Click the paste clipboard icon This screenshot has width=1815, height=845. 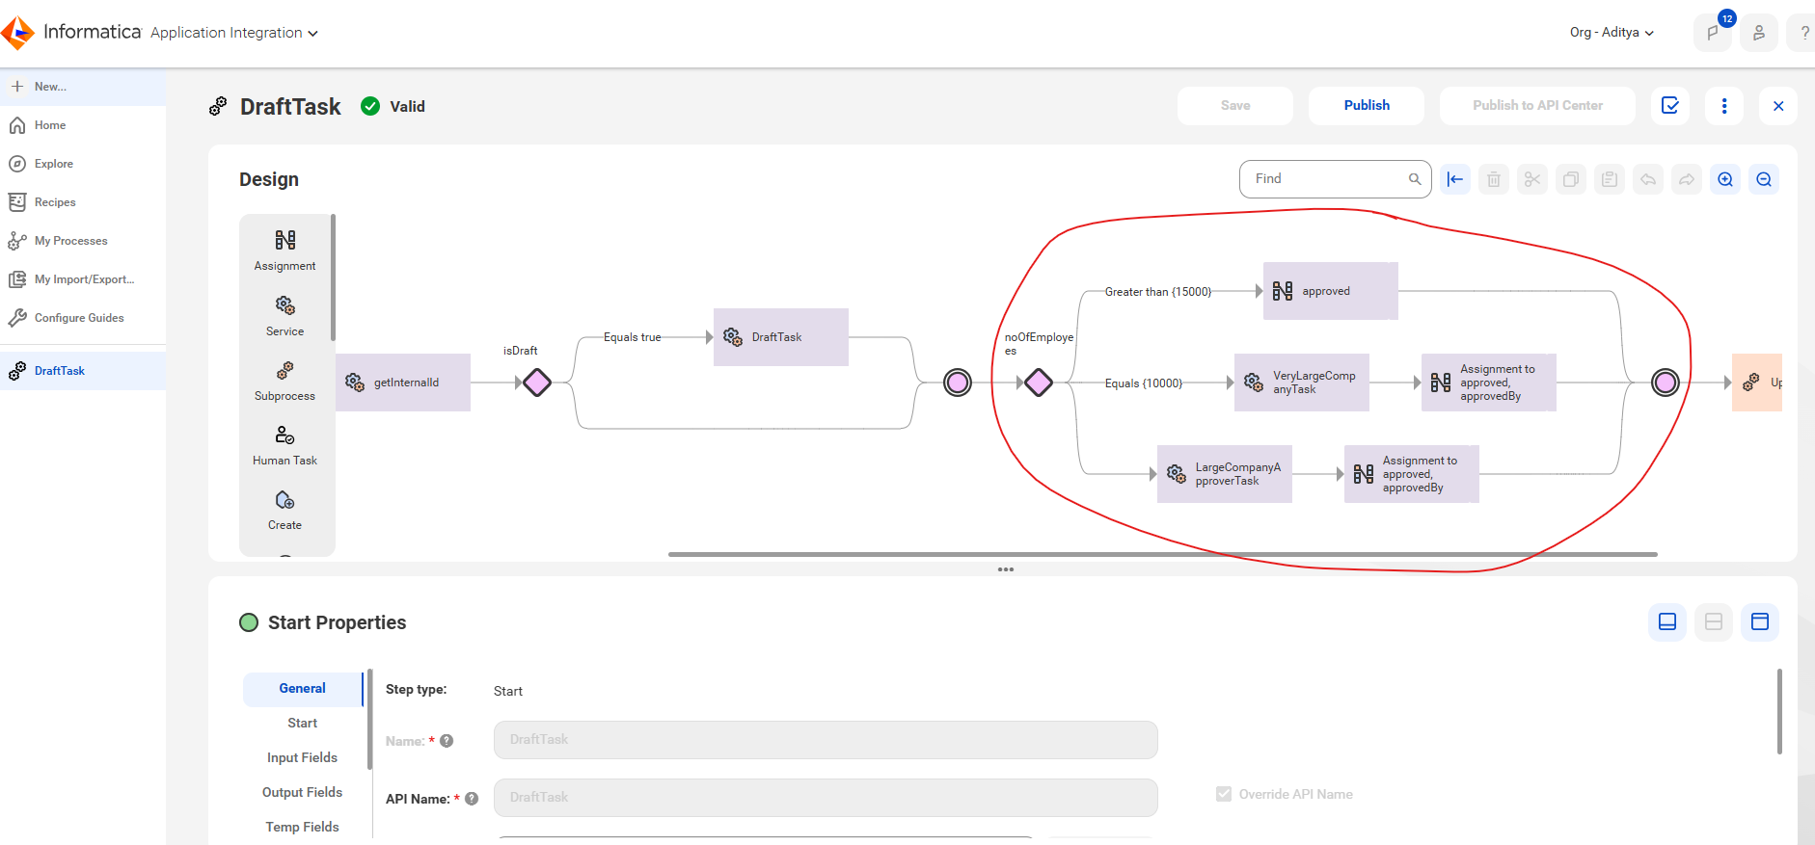click(x=1610, y=179)
